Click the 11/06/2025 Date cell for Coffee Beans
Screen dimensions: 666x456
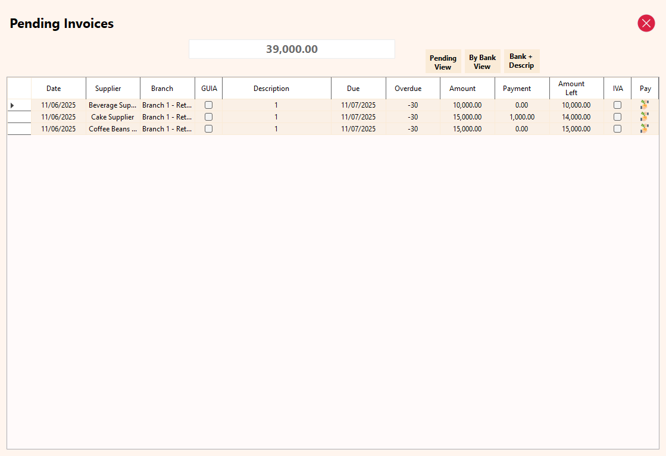click(x=58, y=129)
